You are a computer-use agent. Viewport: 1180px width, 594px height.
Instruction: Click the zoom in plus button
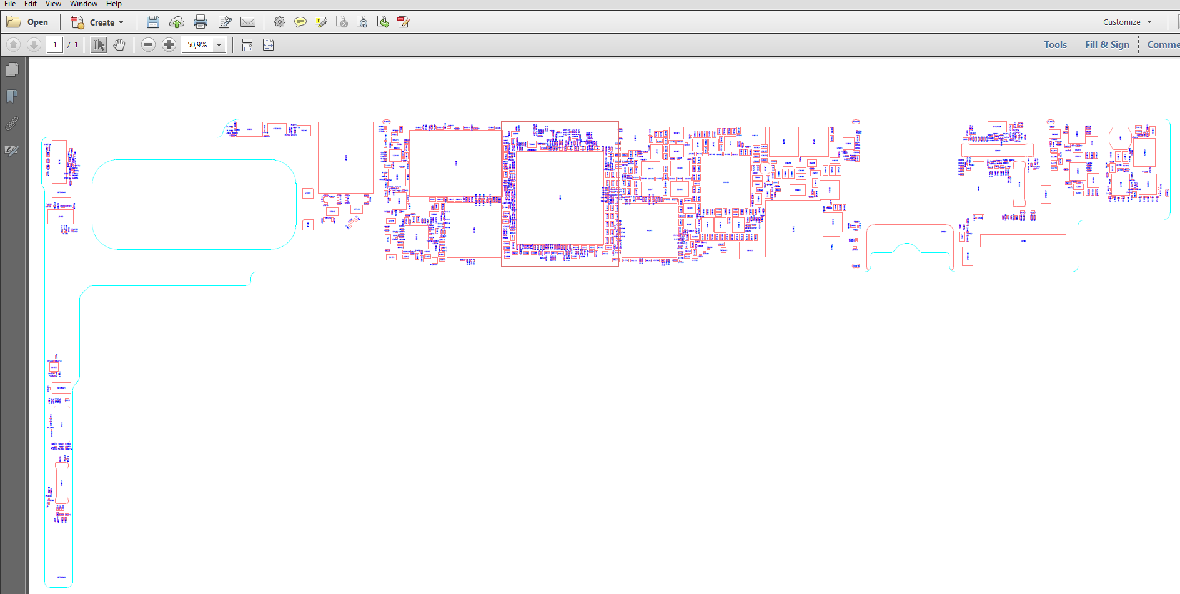[x=169, y=45]
